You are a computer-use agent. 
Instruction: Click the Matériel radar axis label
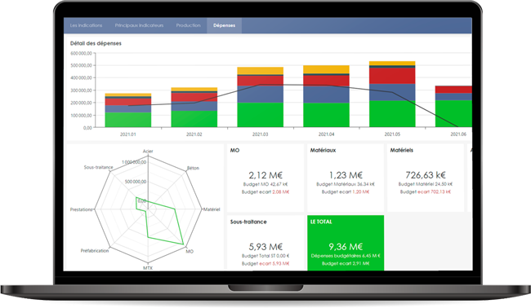pos(212,209)
